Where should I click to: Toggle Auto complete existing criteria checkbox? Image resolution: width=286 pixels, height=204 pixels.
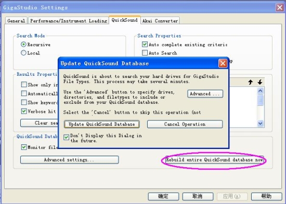[x=145, y=44]
